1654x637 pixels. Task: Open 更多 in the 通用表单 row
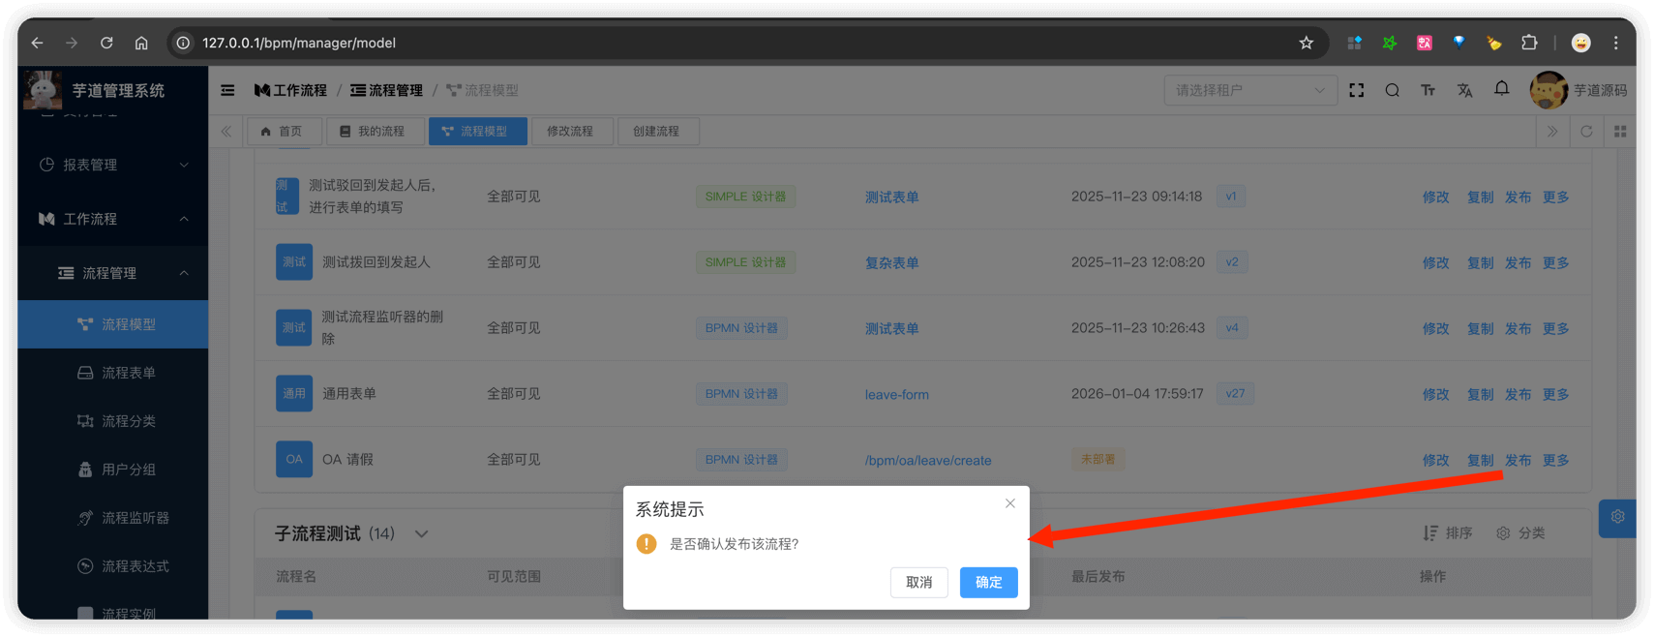click(x=1555, y=394)
